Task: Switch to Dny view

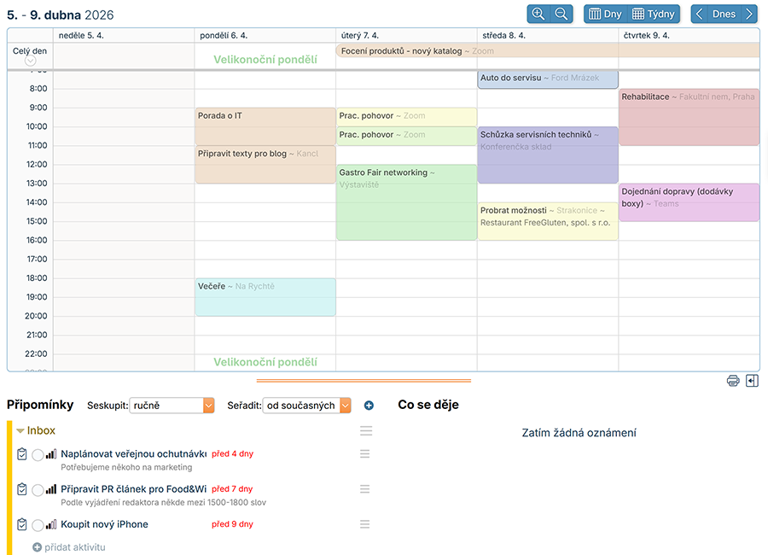Action: click(605, 14)
